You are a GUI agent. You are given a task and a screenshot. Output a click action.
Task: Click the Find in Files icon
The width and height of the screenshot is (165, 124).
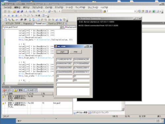pyautogui.click(x=104, y=11)
